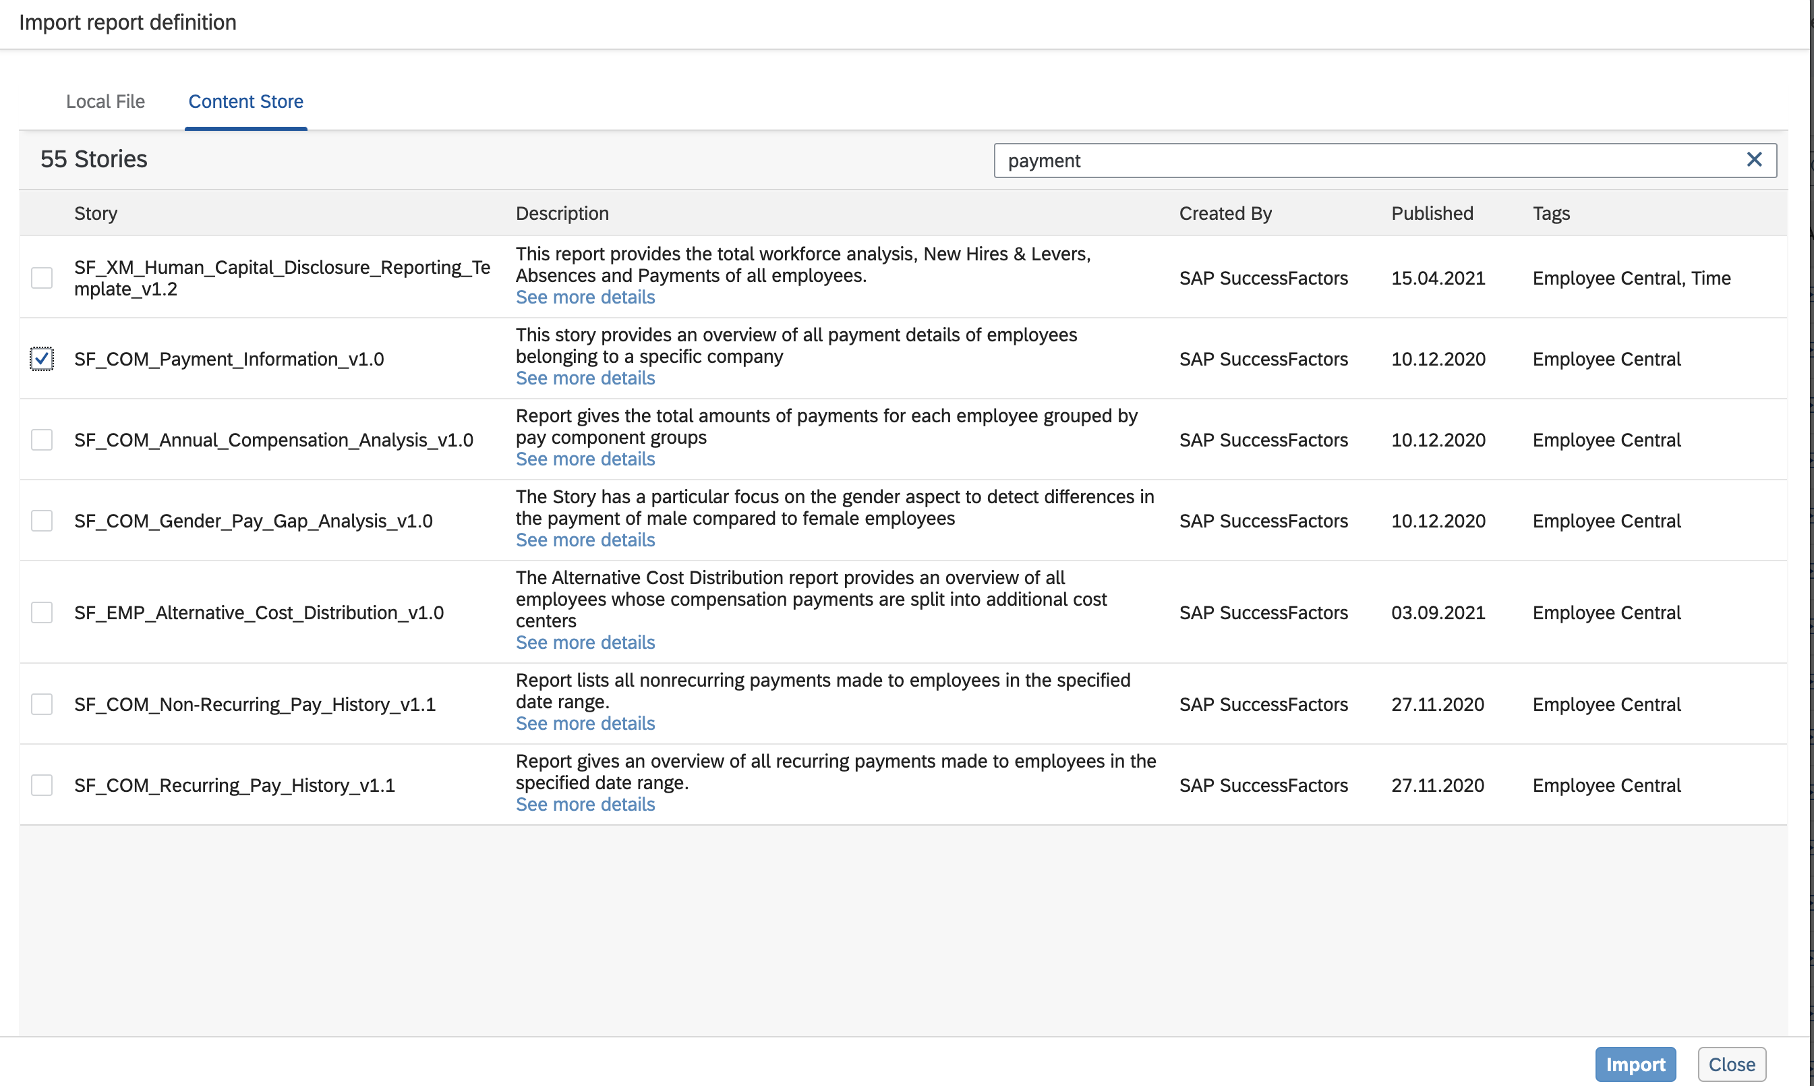This screenshot has height=1086, width=1814.
Task: Clear the payment search text
Action: [1753, 160]
